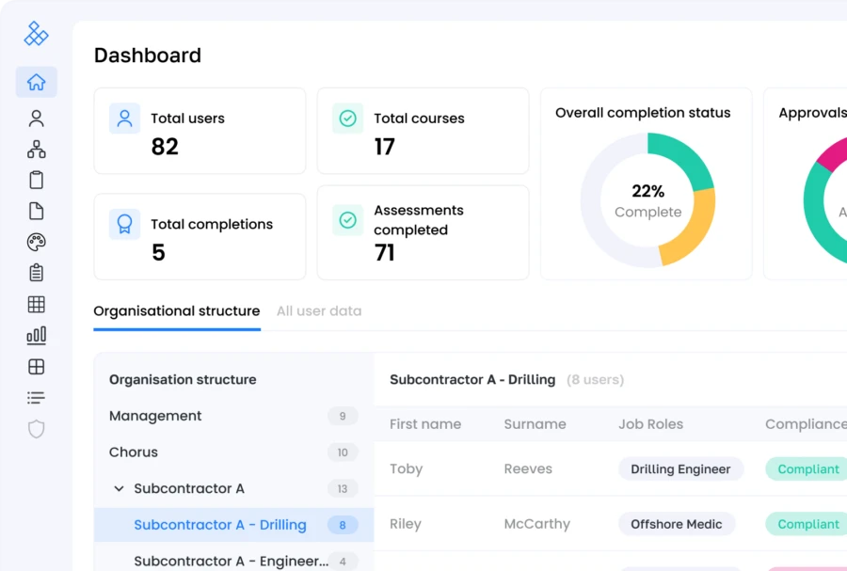Click the Subcontractor A - Drilling table heading

pos(472,380)
